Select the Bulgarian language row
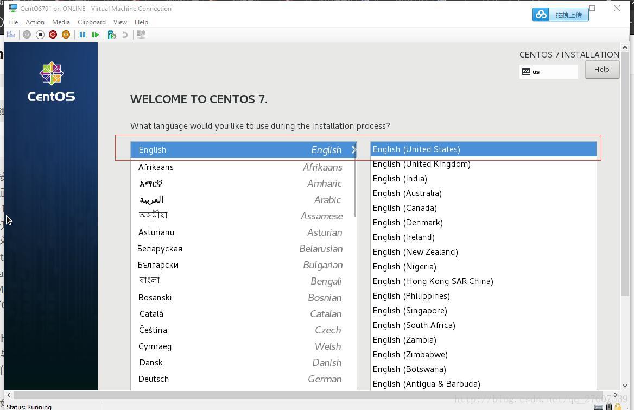This screenshot has width=634, height=410. [243, 265]
